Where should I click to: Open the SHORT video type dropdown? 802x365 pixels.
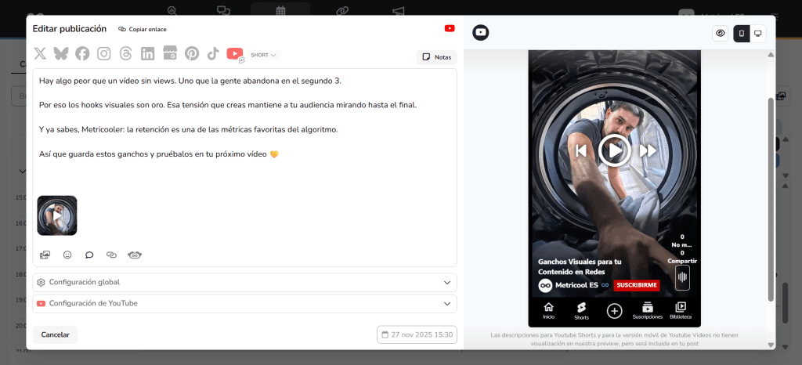(264, 55)
